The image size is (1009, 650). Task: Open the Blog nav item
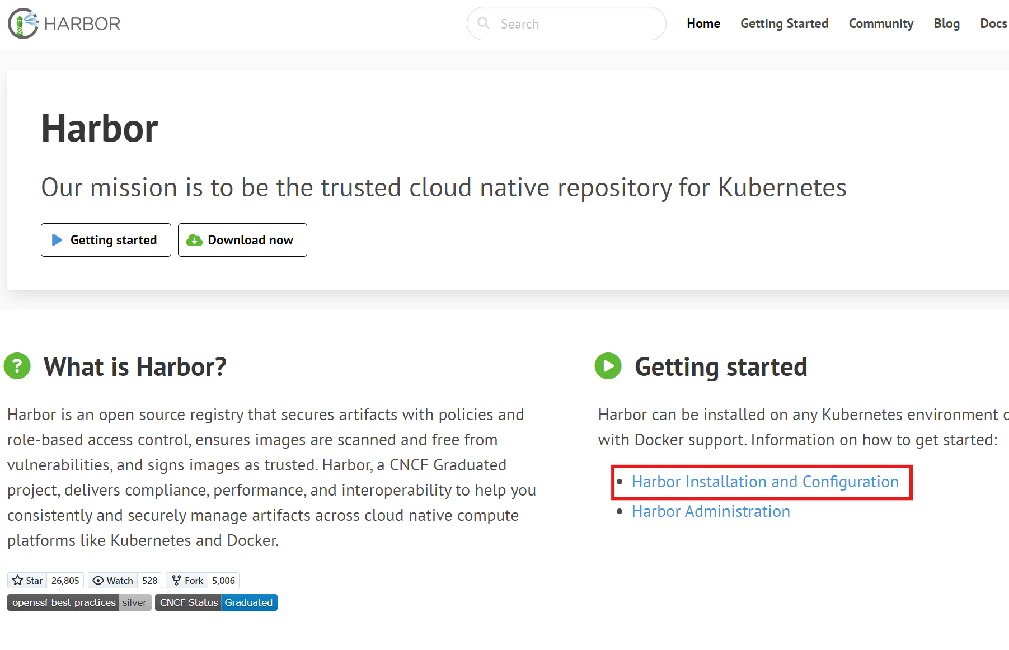pyautogui.click(x=946, y=23)
